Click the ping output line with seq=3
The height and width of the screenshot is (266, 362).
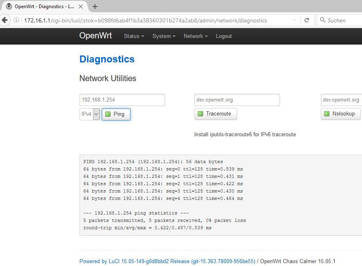163,191
